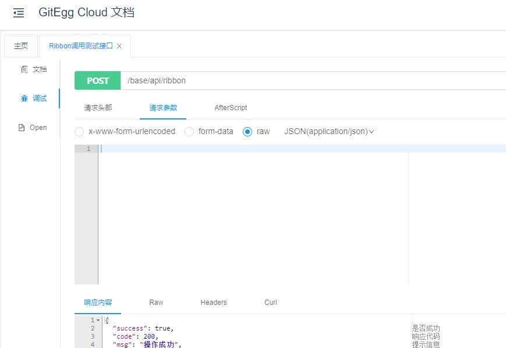Open the JSON(application/json) content-type dropdown
506x348 pixels.
coord(328,132)
